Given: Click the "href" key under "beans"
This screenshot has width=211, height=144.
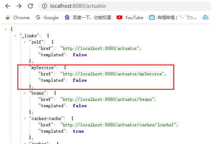Looking at the screenshot, I should point(46,99).
